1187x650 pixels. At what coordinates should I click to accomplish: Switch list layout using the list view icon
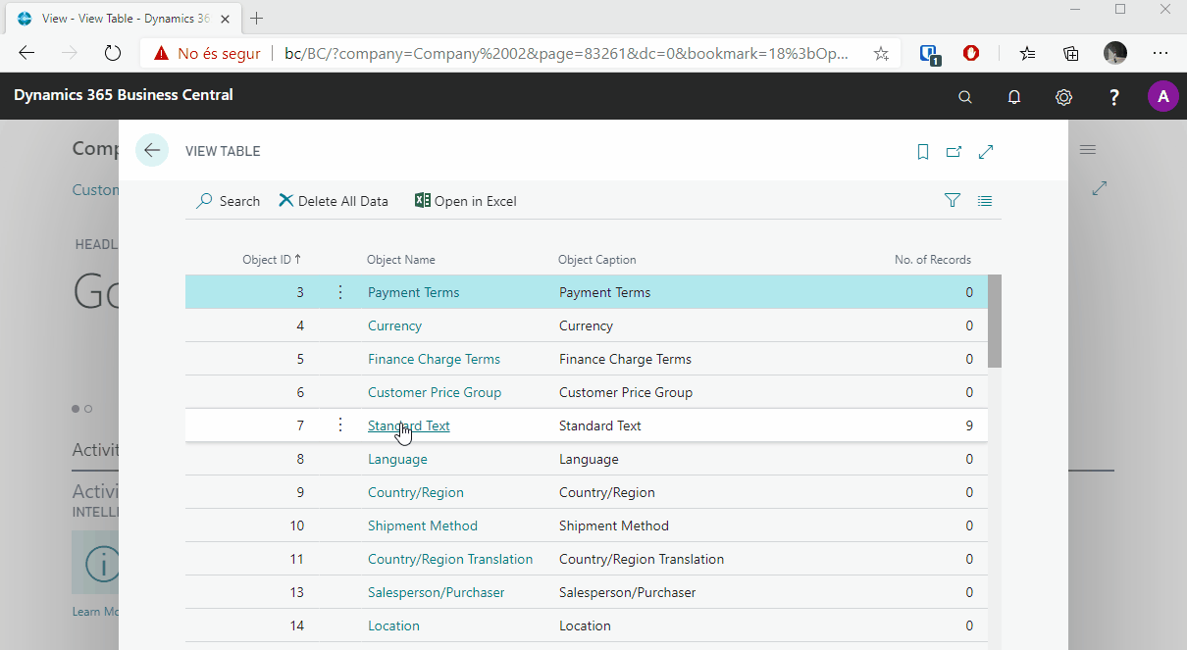tap(985, 201)
